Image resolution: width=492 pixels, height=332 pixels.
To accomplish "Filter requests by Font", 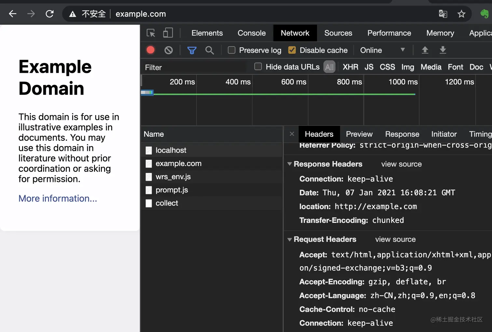I will pos(455,67).
